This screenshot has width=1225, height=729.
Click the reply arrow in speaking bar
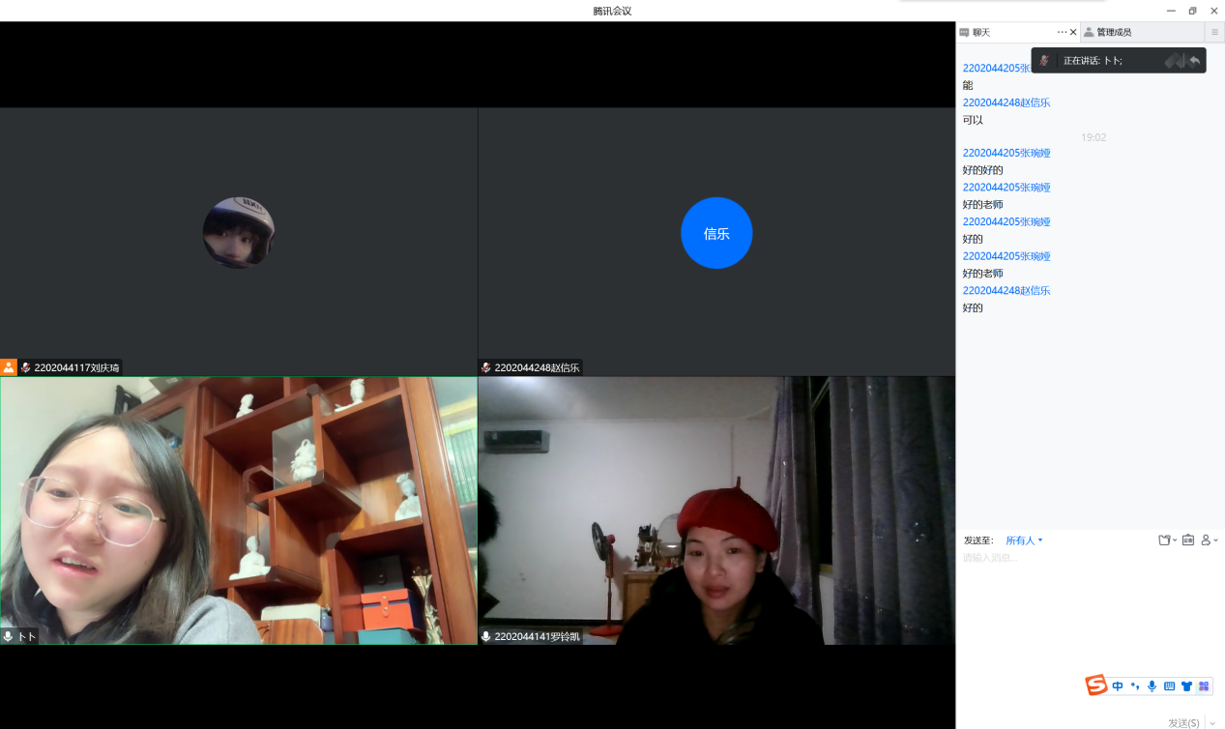1195,61
